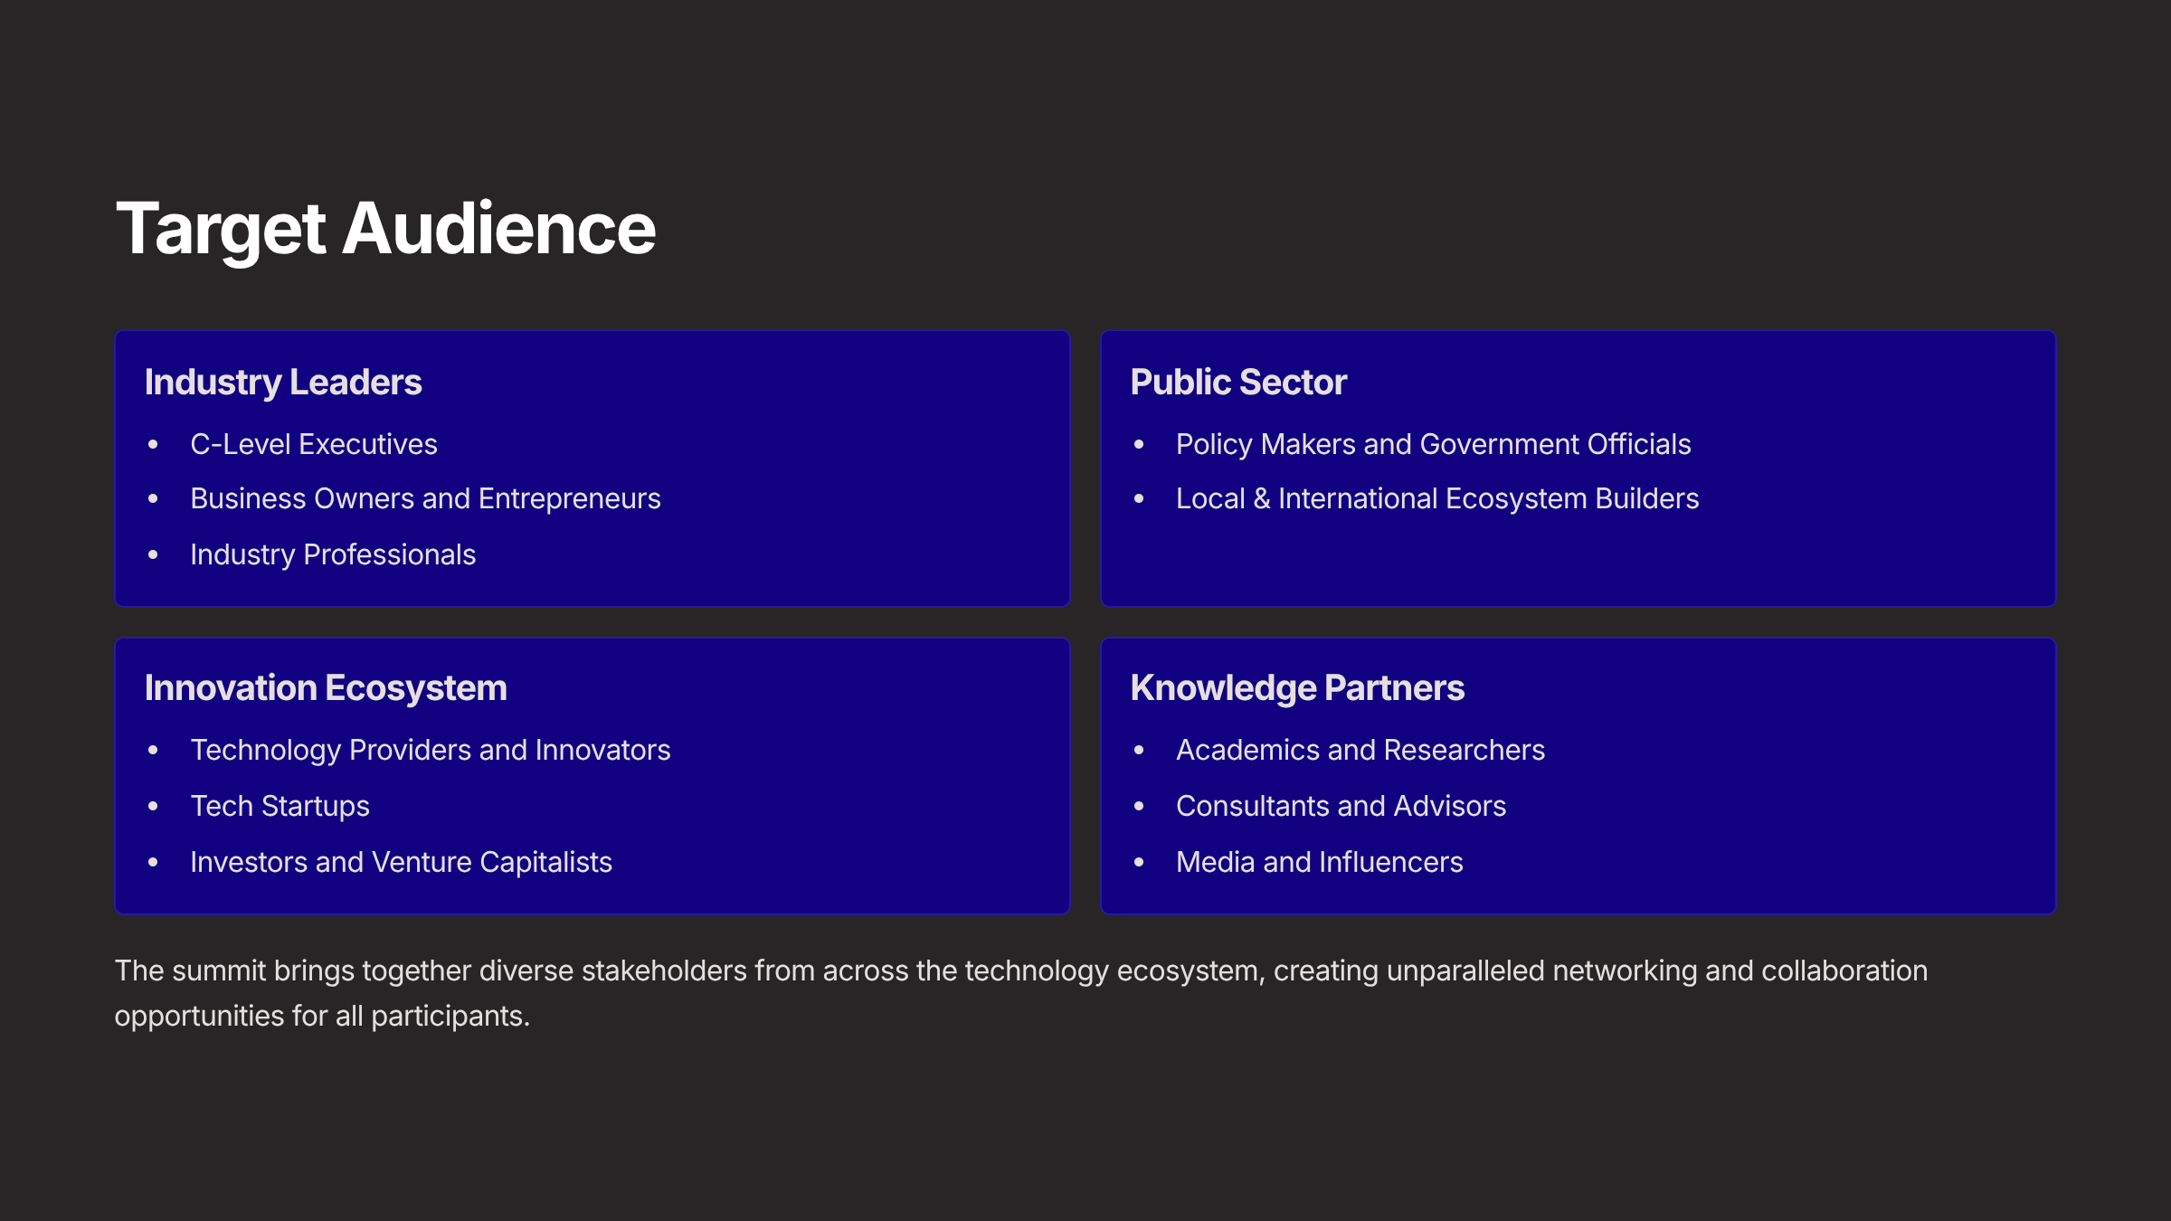Click the Knowledge Partners heading

click(x=1297, y=688)
